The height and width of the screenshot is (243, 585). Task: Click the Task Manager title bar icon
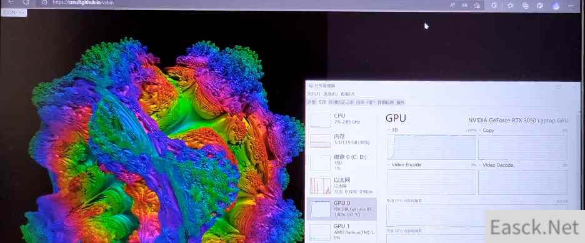311,86
